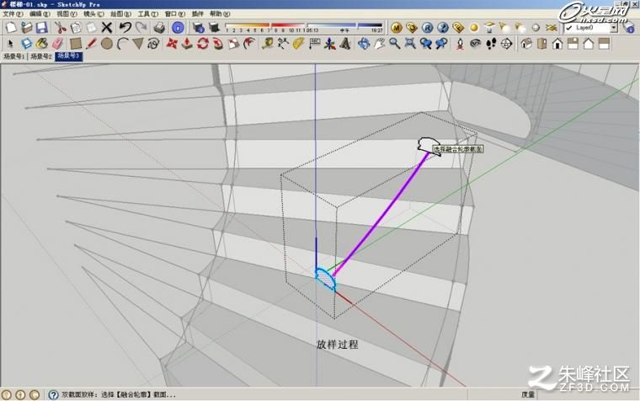Select the Protractor tool

(298, 43)
